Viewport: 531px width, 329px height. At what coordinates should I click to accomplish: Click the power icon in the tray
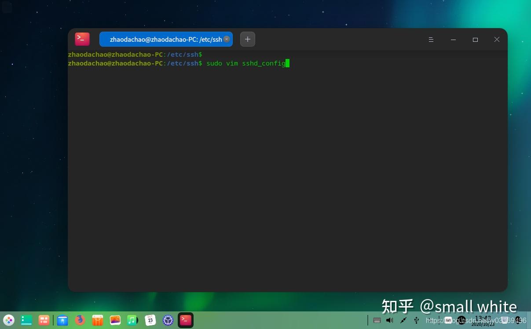462,320
